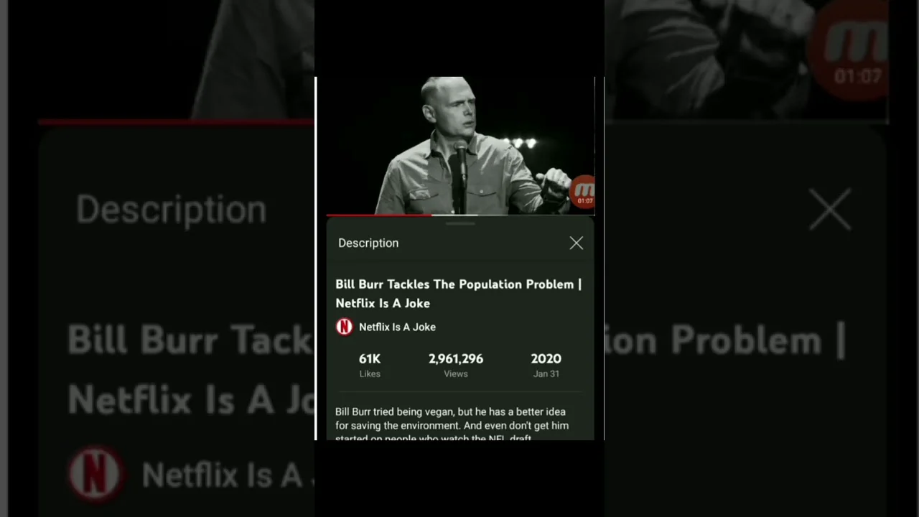Click the Netflix N channel logo beside channel name
The width and height of the screenshot is (919, 517).
pyautogui.click(x=345, y=327)
